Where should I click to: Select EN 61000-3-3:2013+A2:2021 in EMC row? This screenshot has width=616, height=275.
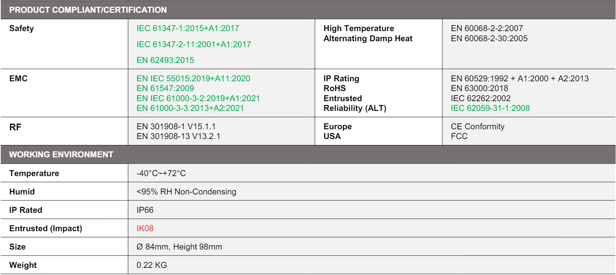click(190, 108)
